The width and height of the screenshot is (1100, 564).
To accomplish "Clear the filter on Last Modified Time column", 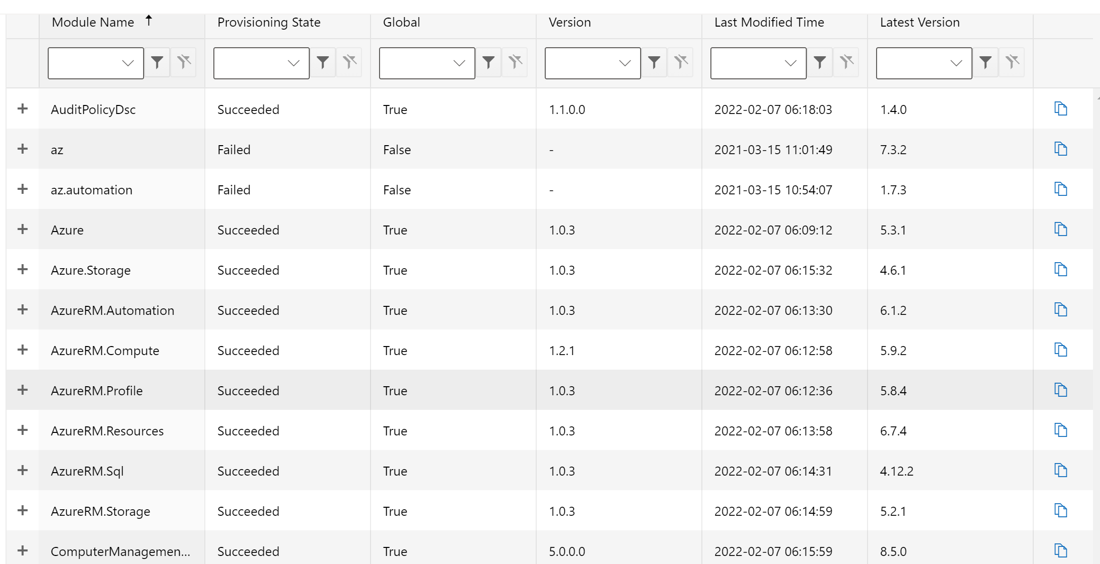I will [x=847, y=62].
